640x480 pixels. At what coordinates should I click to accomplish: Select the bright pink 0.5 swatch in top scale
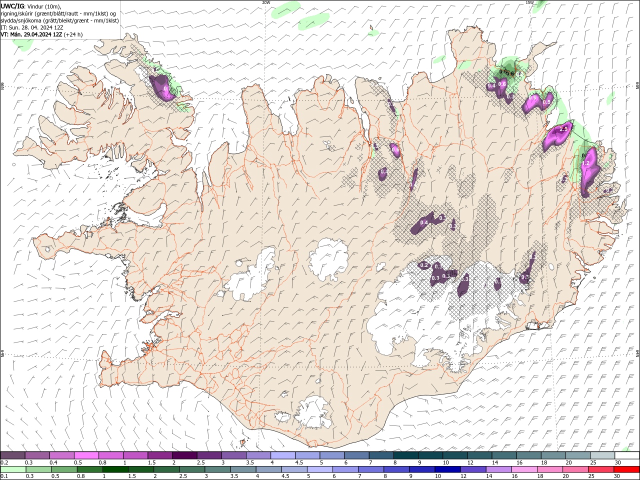tap(86, 455)
